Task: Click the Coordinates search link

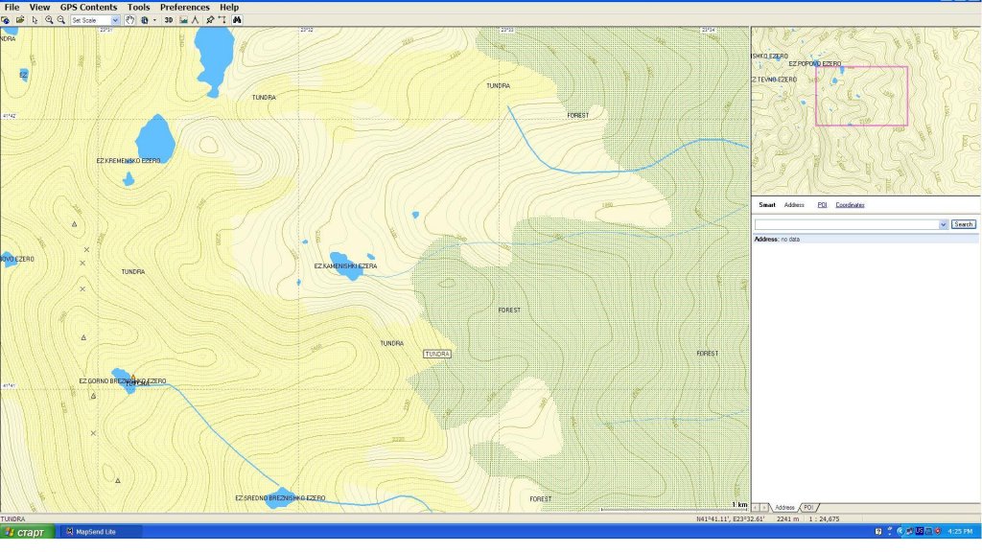Action: click(x=850, y=205)
